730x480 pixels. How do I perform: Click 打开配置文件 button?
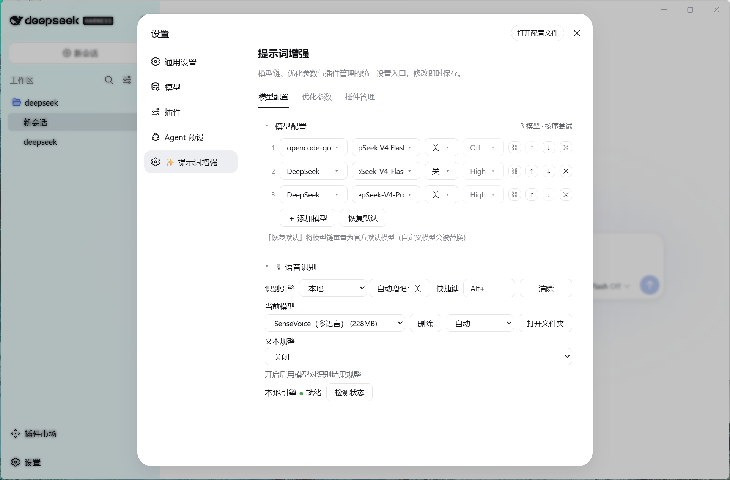click(x=537, y=33)
